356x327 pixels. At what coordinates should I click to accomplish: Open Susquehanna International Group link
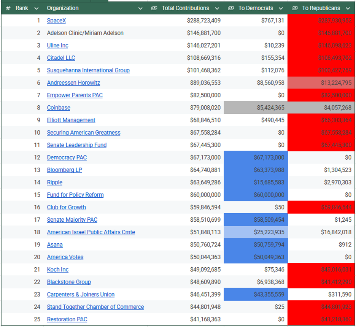pyautogui.click(x=88, y=70)
